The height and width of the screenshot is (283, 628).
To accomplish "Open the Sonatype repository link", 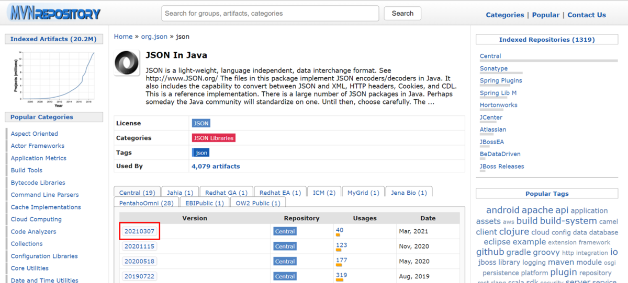I will pos(494,68).
